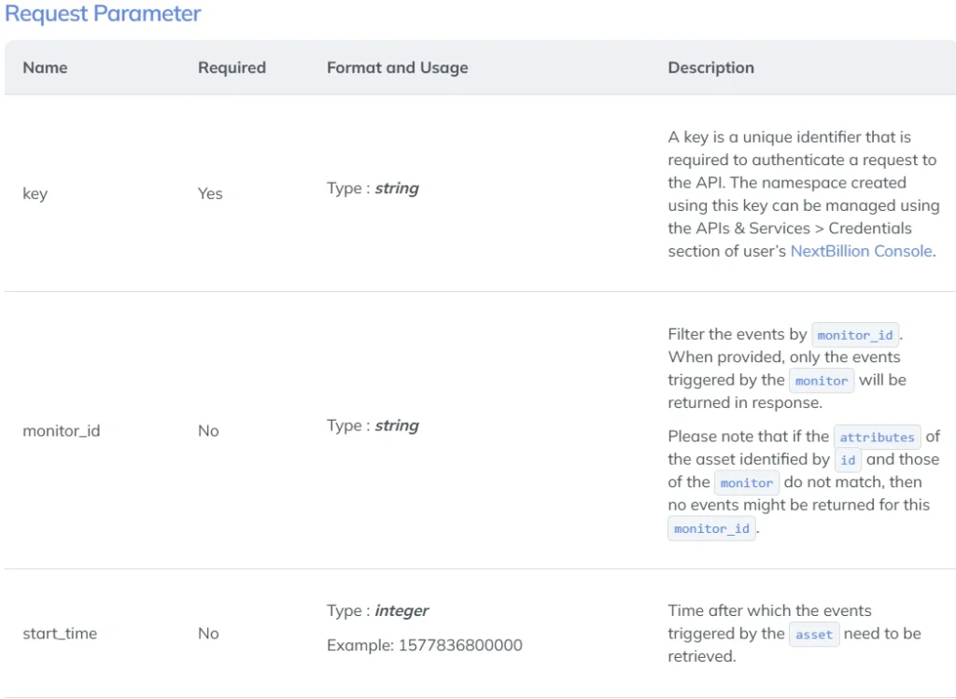Click Type string in monitor_id row

373,426
